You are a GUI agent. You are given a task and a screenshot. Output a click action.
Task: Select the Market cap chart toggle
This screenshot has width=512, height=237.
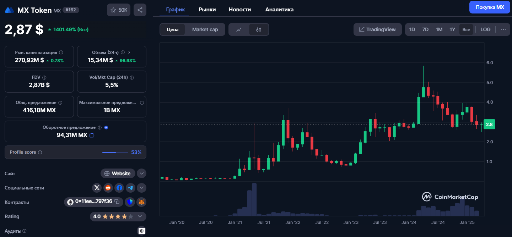click(205, 29)
